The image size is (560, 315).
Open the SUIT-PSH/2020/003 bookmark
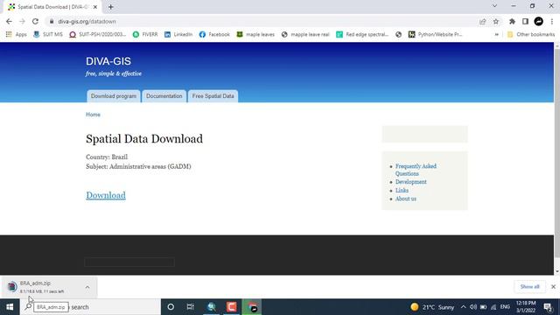pos(98,34)
